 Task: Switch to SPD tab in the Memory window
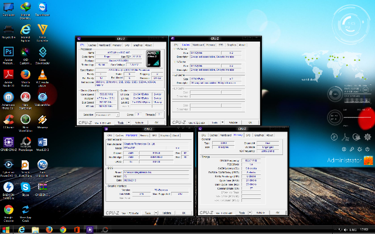pos(248,135)
